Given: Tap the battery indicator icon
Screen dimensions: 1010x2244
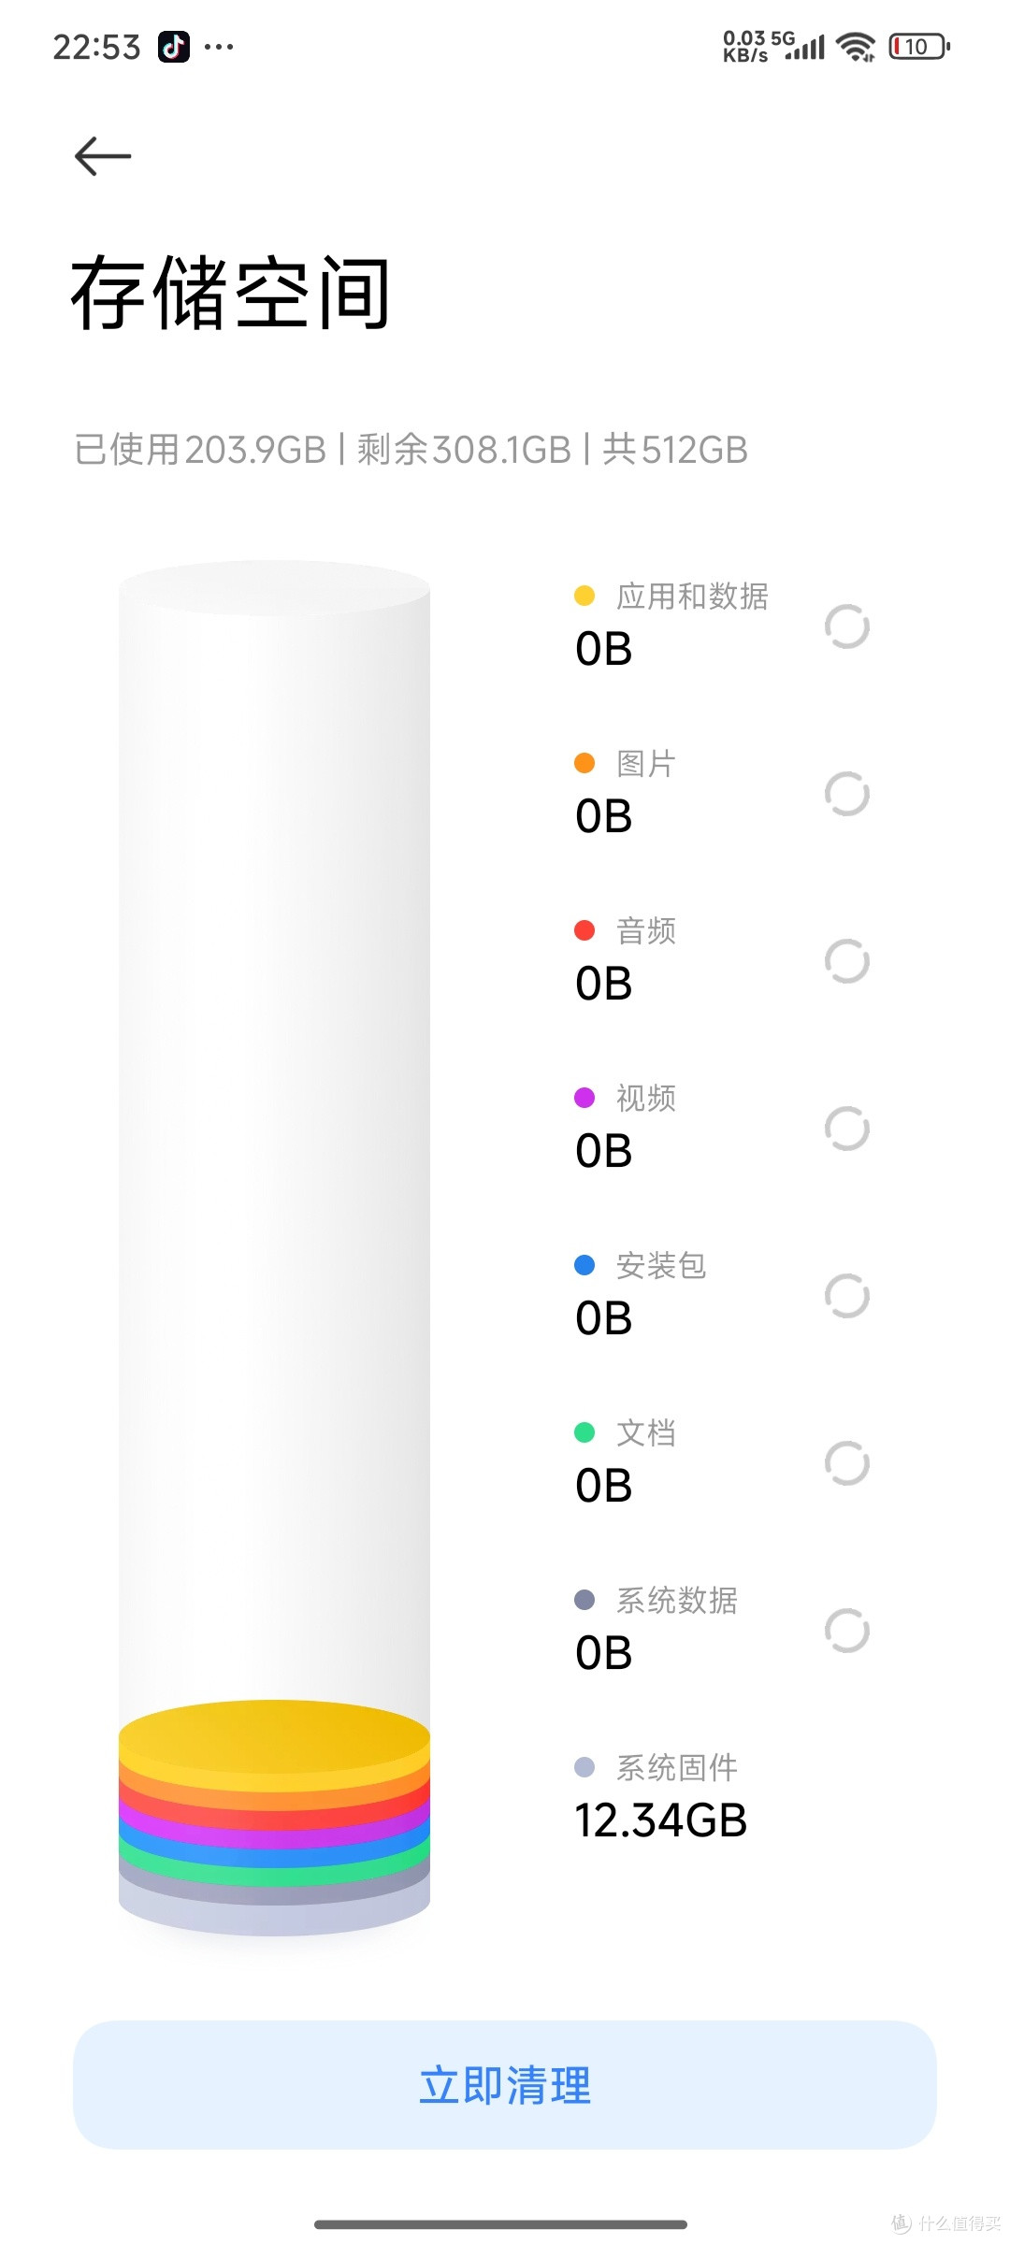Looking at the screenshot, I should pyautogui.click(x=918, y=47).
